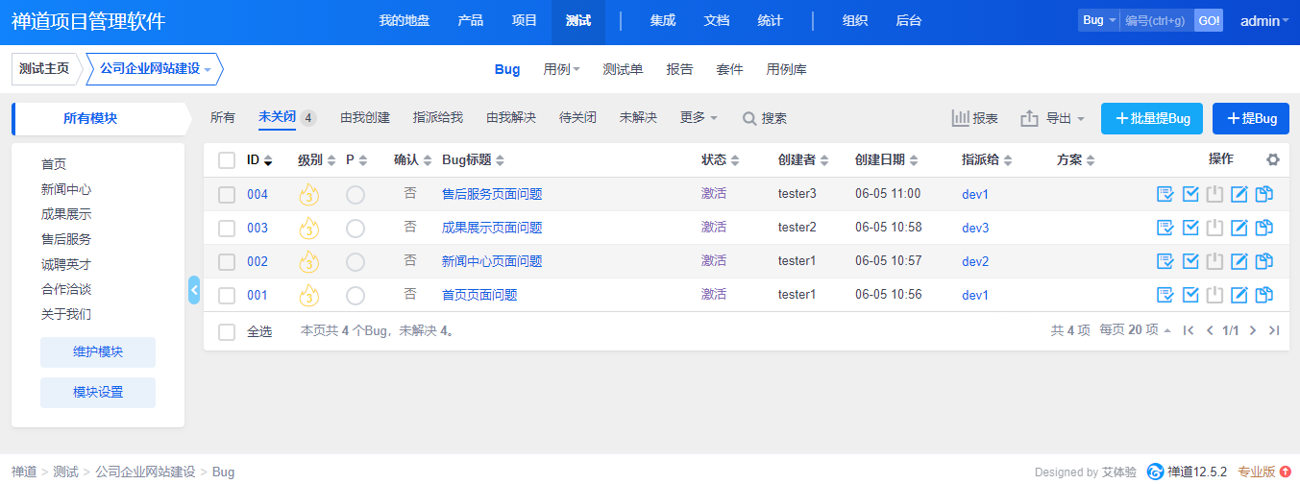This screenshot has width=1300, height=484.
Task: Click the copy icon for bug 001
Action: coord(1264,295)
